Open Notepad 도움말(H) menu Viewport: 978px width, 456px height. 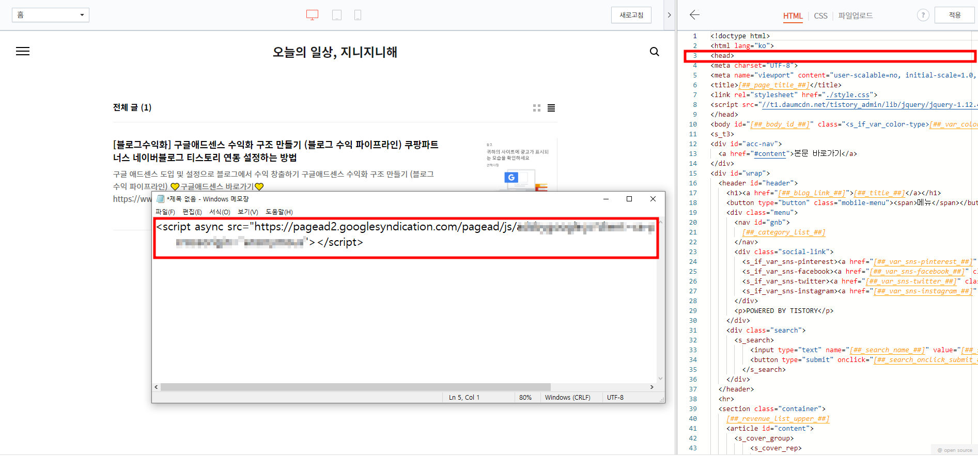point(279,212)
